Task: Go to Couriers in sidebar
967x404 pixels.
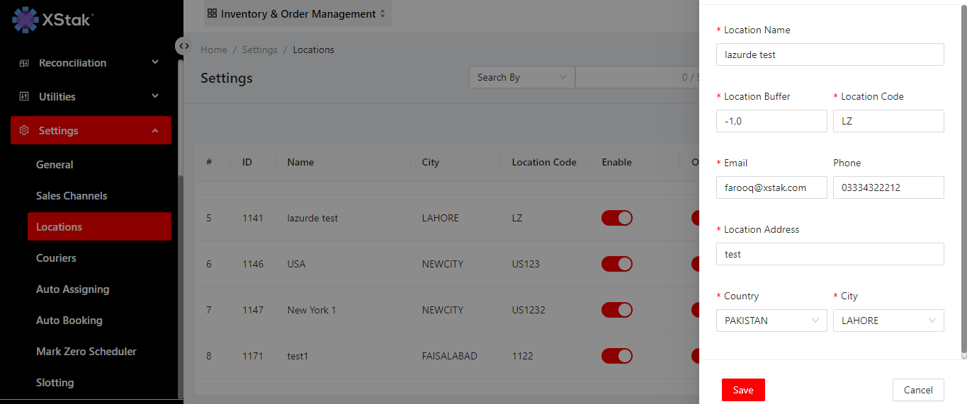Action: (56, 258)
